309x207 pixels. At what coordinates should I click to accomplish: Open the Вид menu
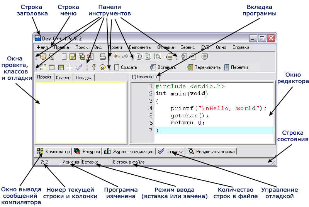click(x=98, y=47)
